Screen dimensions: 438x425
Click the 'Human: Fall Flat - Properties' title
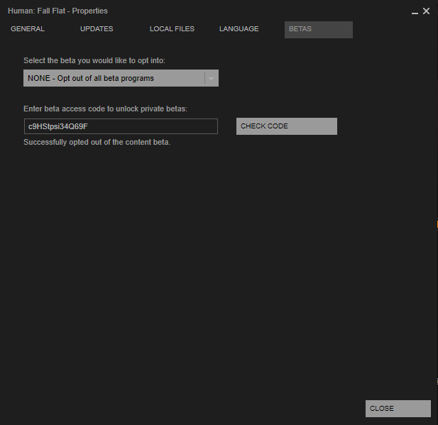tap(58, 11)
